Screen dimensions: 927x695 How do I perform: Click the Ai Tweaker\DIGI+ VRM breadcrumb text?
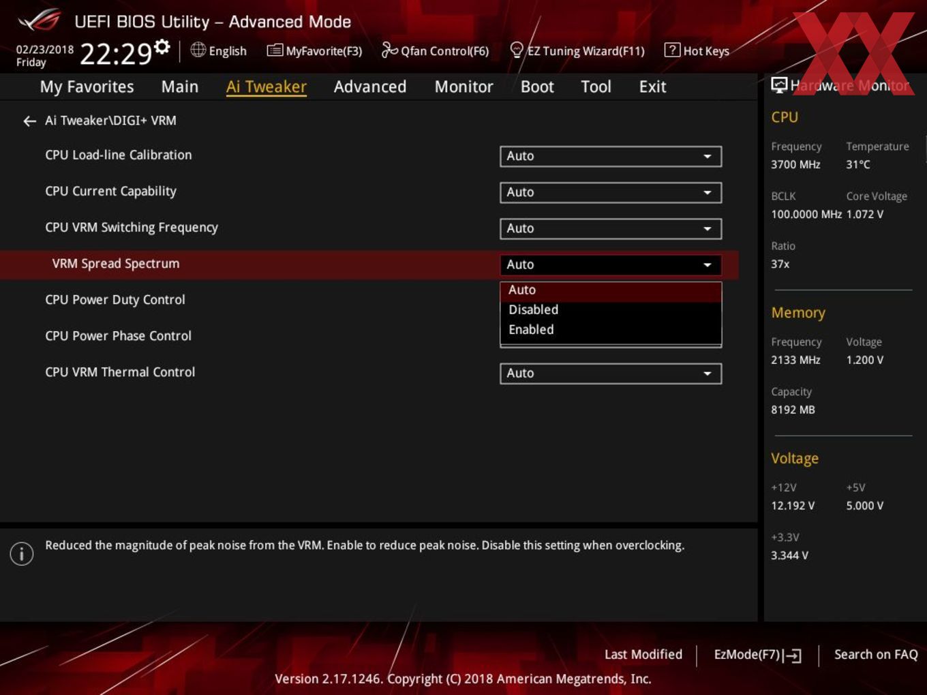tap(110, 121)
